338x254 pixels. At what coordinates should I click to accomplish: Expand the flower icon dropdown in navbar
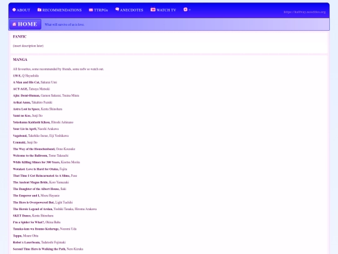point(187,9)
